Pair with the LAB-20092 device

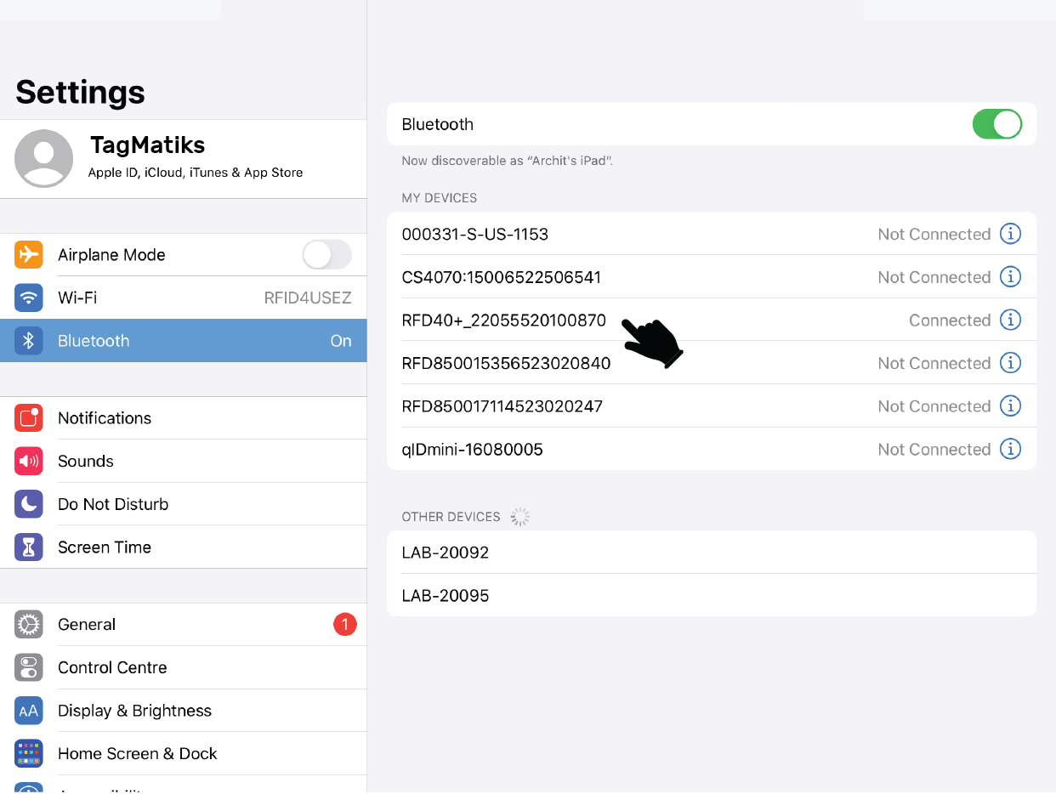click(x=711, y=553)
